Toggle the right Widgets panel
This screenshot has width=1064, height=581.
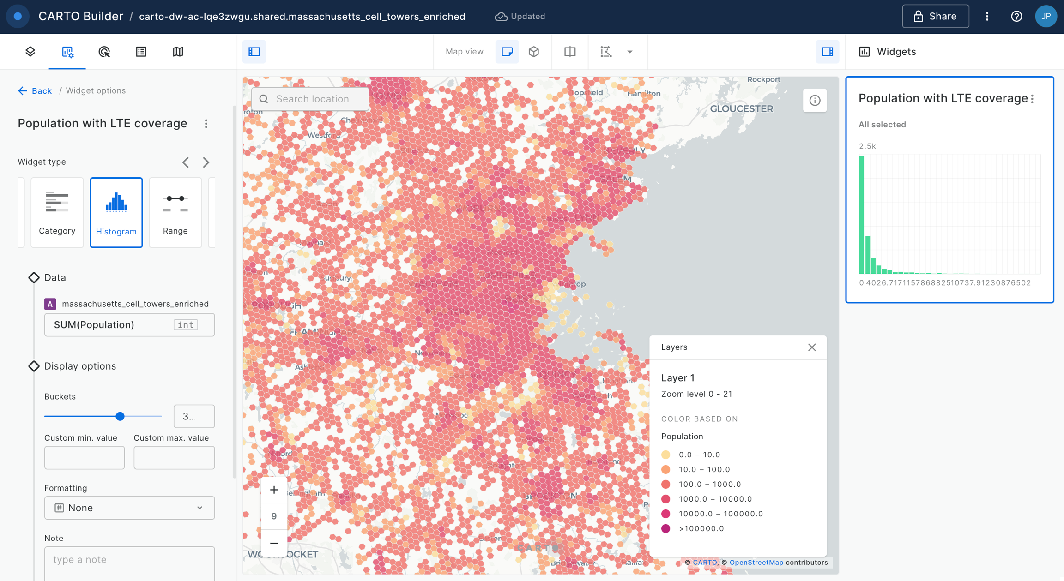[x=827, y=52]
